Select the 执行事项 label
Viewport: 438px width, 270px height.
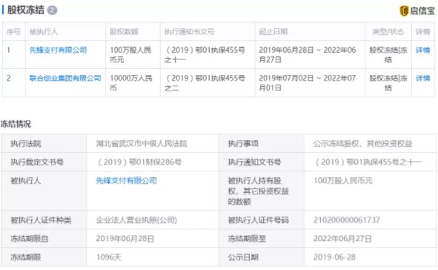pos(243,144)
